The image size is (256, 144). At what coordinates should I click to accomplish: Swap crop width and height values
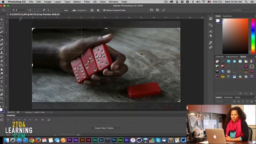[x=44, y=10]
